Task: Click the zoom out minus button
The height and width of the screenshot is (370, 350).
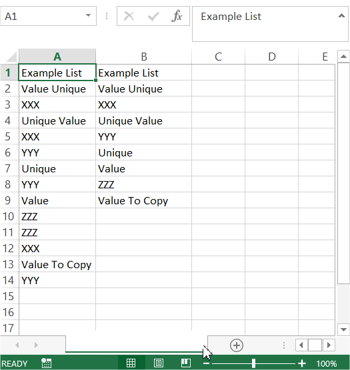Action: click(x=206, y=363)
